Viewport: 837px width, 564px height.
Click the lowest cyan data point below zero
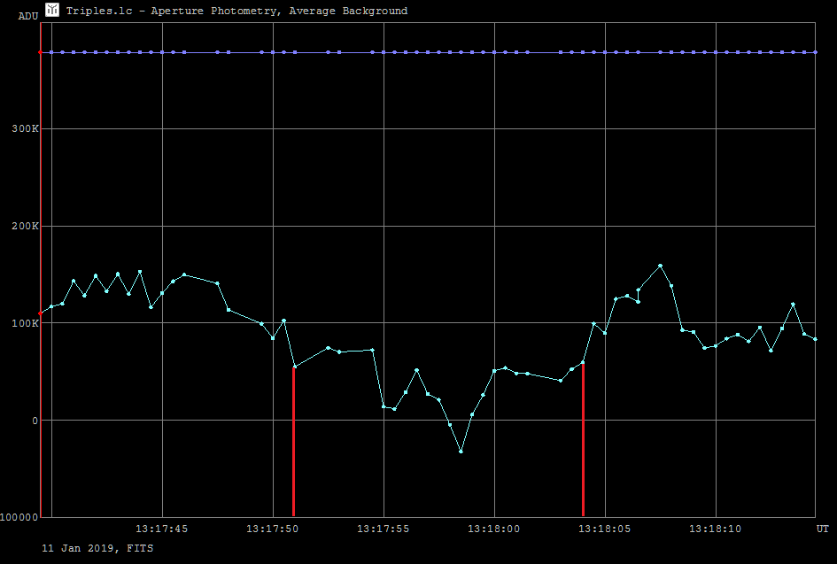pyautogui.click(x=461, y=452)
